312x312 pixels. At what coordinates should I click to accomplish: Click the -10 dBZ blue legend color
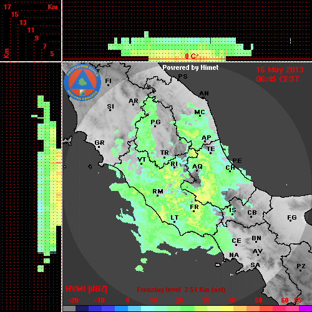95,309
